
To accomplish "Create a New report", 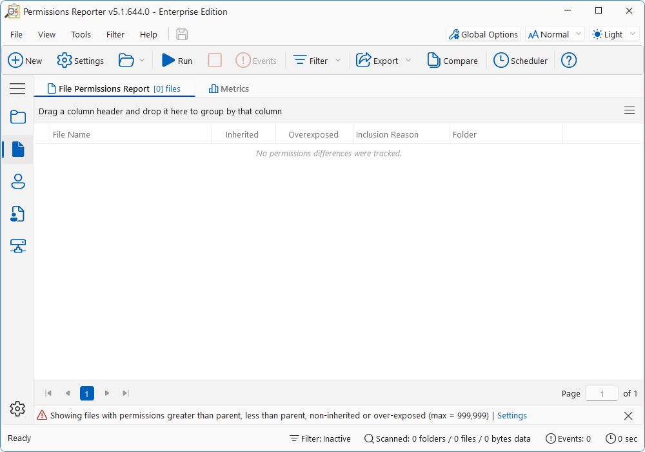I will 25,60.
